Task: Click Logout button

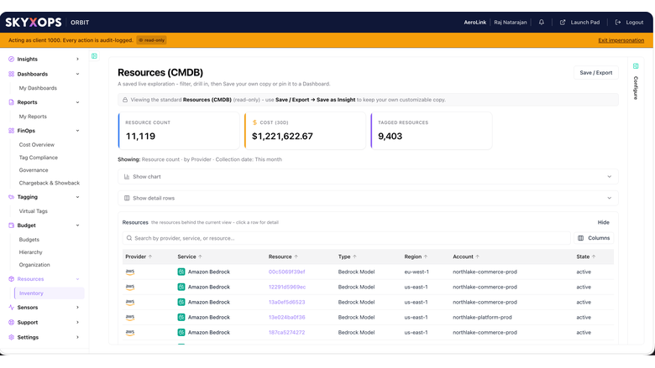Action: [629, 23]
